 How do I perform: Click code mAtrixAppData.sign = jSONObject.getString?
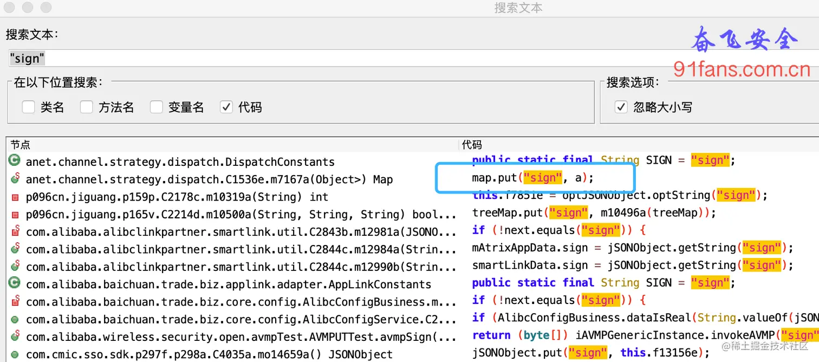(x=633, y=248)
